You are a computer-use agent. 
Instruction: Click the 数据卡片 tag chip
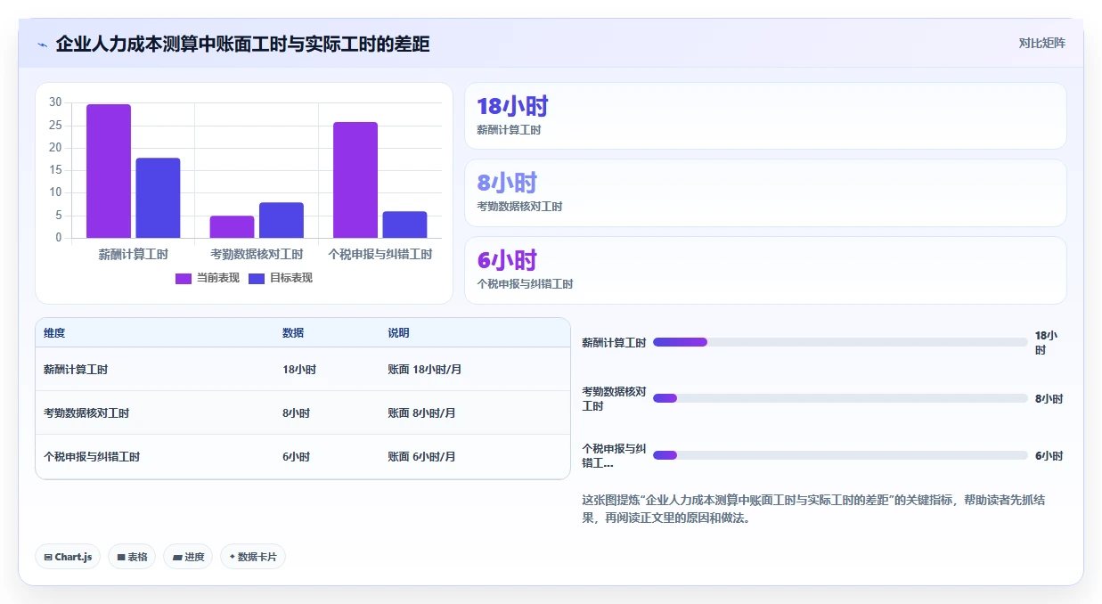click(x=253, y=557)
